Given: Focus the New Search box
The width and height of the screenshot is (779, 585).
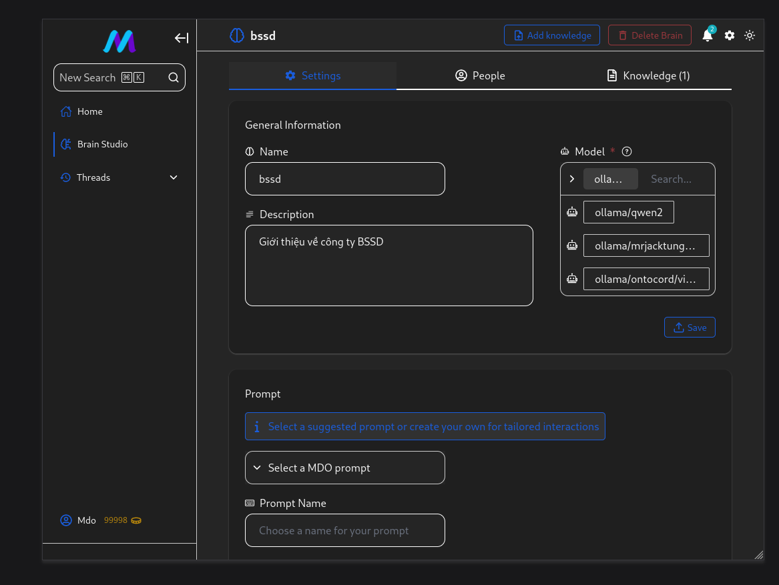Looking at the screenshot, I should (119, 77).
